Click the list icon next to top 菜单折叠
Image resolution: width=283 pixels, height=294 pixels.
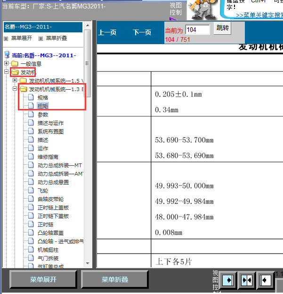[x=40, y=39]
